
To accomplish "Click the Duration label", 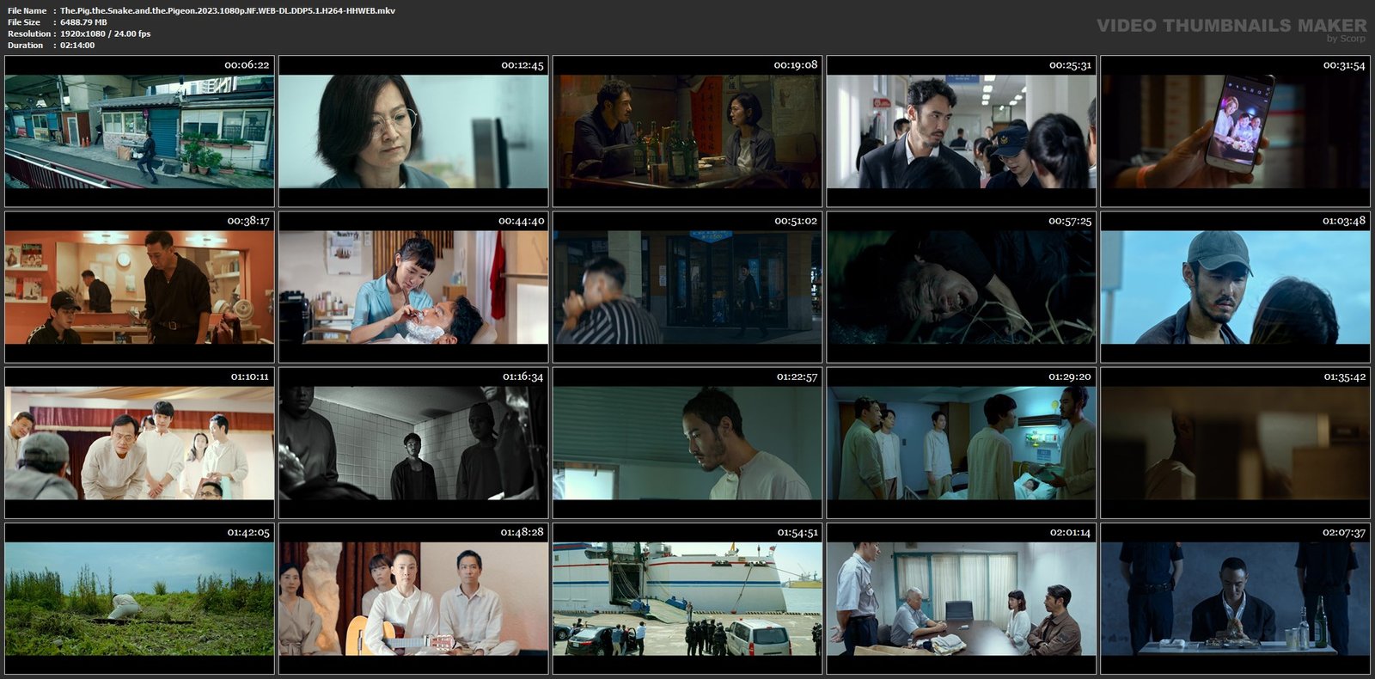I will pyautogui.click(x=25, y=45).
